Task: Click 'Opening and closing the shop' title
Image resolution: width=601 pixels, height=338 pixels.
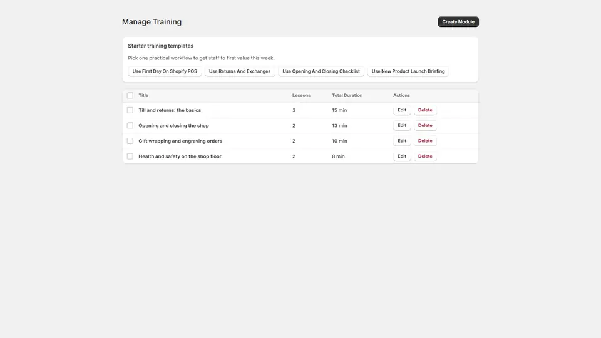Action: [x=173, y=125]
